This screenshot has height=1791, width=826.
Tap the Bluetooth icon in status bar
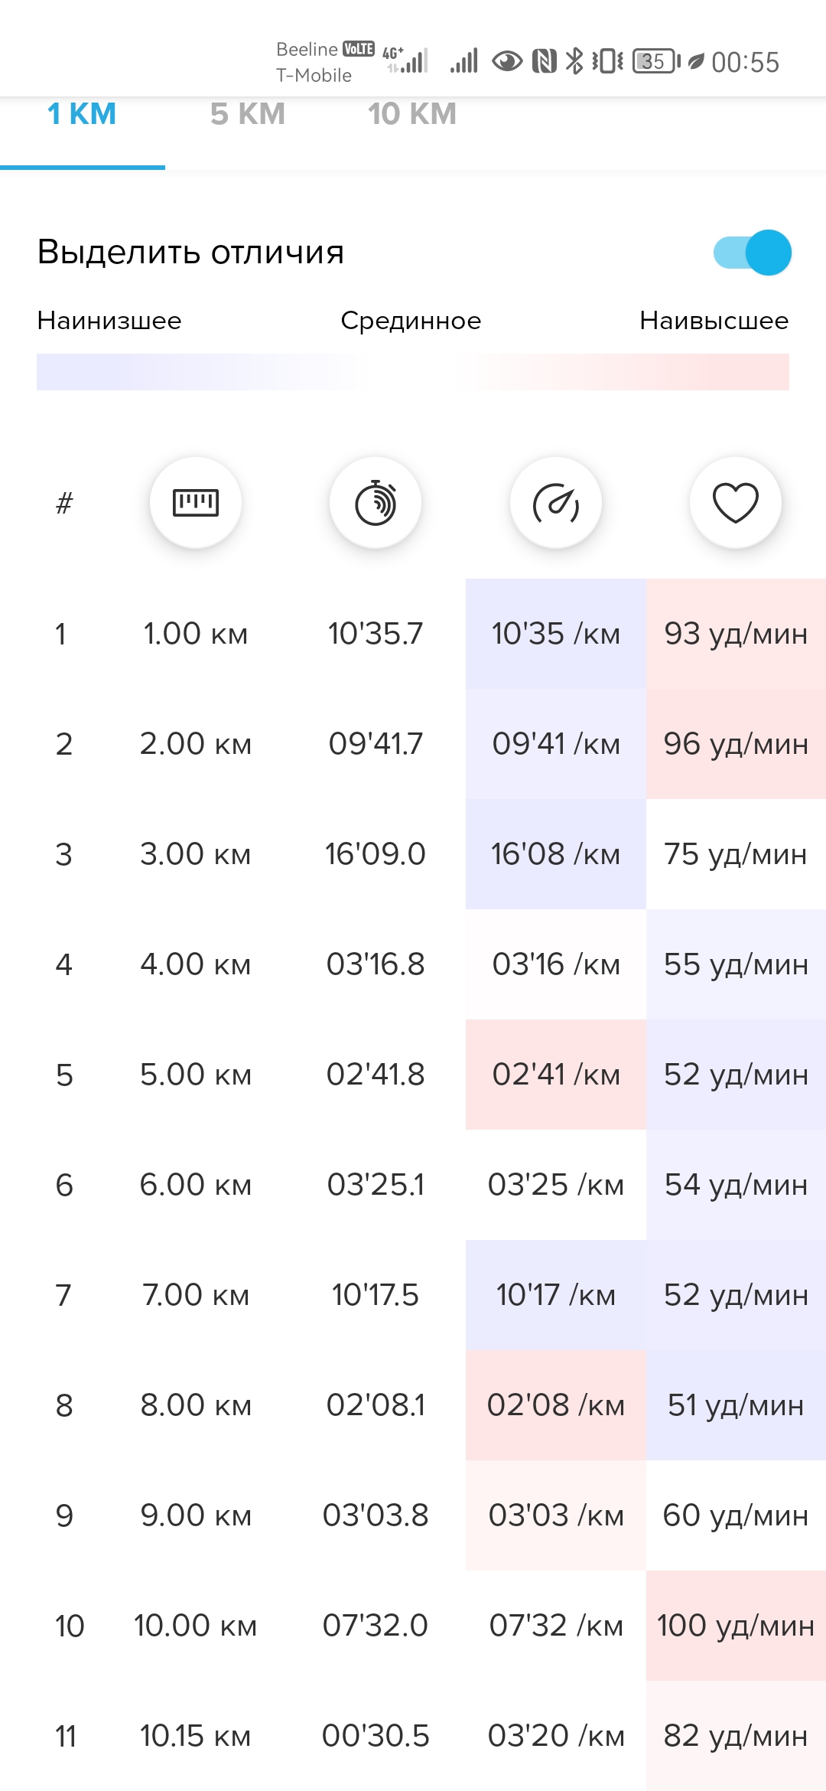574,61
